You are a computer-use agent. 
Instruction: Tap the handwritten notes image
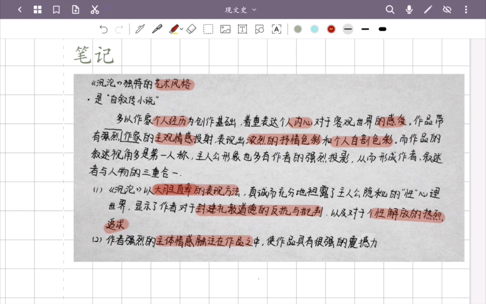[269, 168]
